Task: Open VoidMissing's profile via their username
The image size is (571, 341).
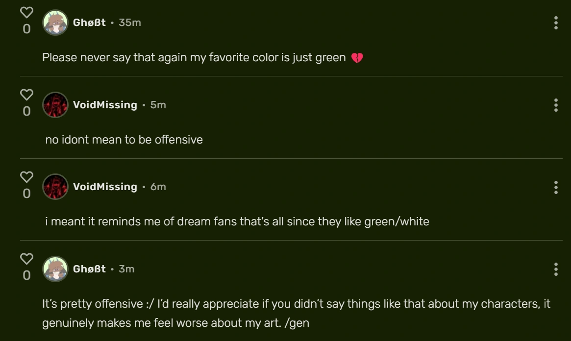Action: click(104, 104)
